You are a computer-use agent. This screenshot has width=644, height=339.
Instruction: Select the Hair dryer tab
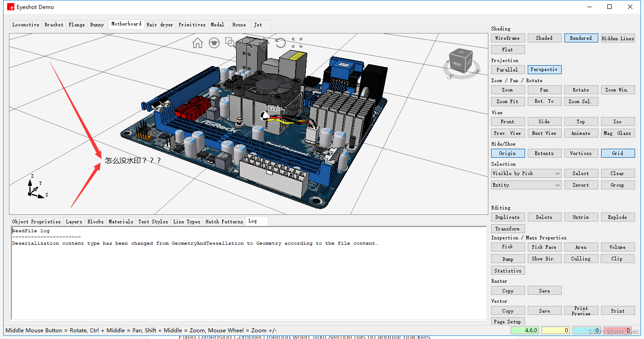(160, 25)
